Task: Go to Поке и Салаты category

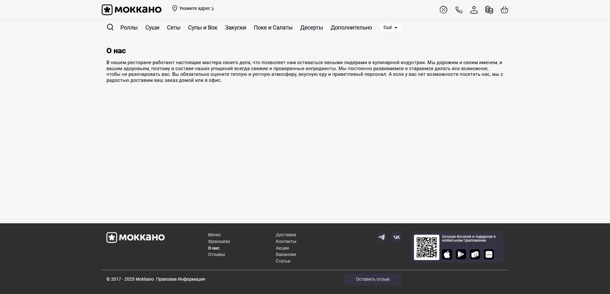Action: [273, 28]
